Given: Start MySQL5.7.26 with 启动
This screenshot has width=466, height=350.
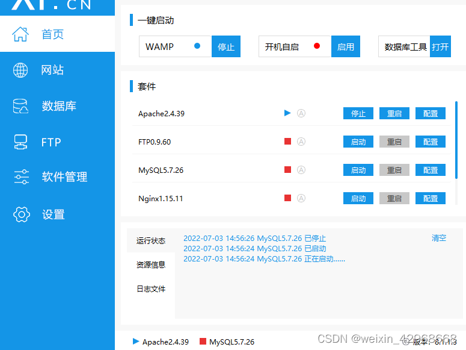Looking at the screenshot, I should tap(358, 170).
